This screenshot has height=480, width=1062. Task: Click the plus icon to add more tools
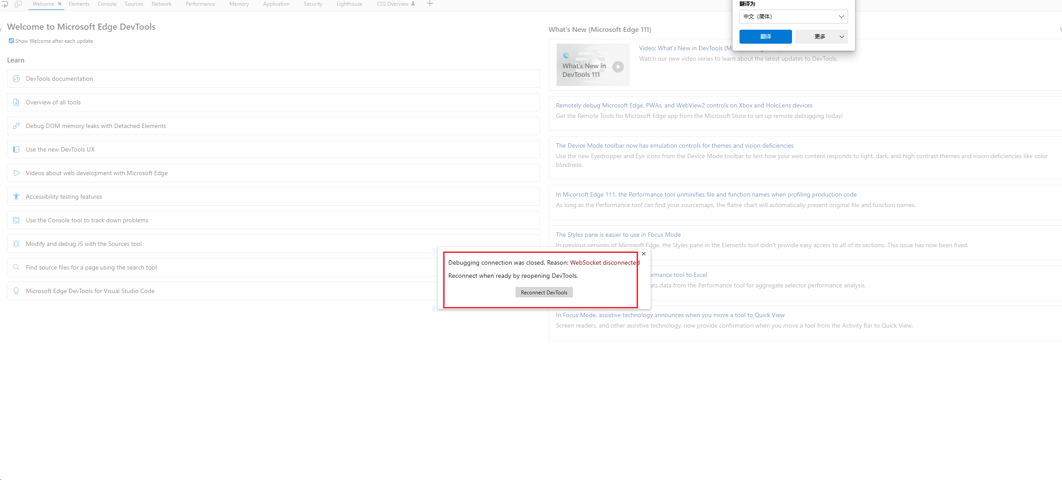(x=430, y=3)
